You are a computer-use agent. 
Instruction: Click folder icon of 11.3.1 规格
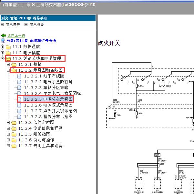point(14,65)
